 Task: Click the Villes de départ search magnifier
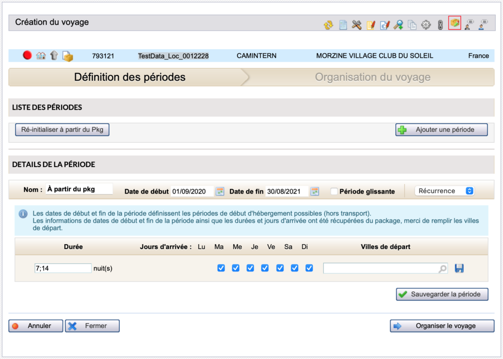click(x=443, y=269)
